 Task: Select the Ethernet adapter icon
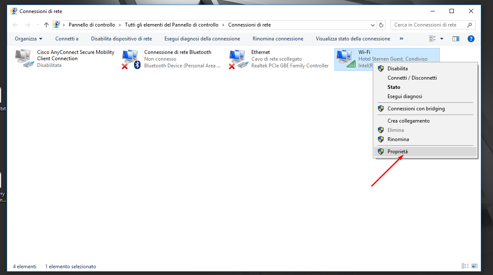point(238,59)
